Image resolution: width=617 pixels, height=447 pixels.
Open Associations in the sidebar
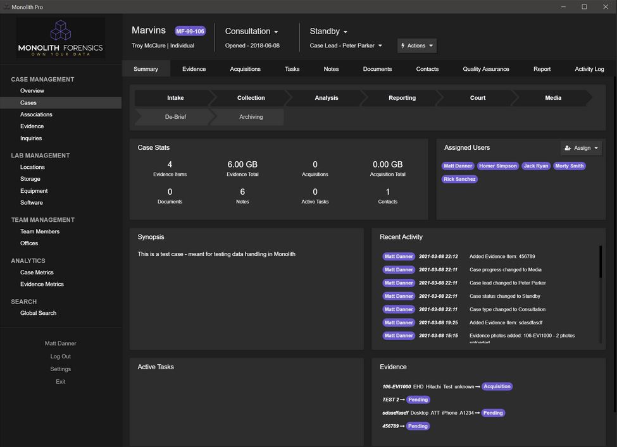[x=36, y=114]
